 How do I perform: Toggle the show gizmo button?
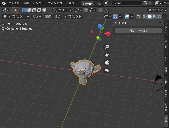coord(115,16)
